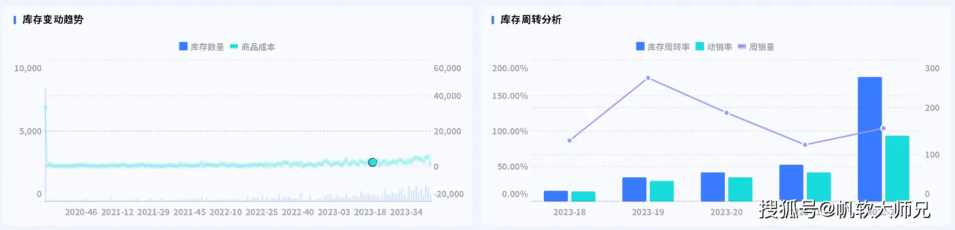Select the highlighted teal data point on trend line
Screen dimensions: 955x230
pos(372,162)
